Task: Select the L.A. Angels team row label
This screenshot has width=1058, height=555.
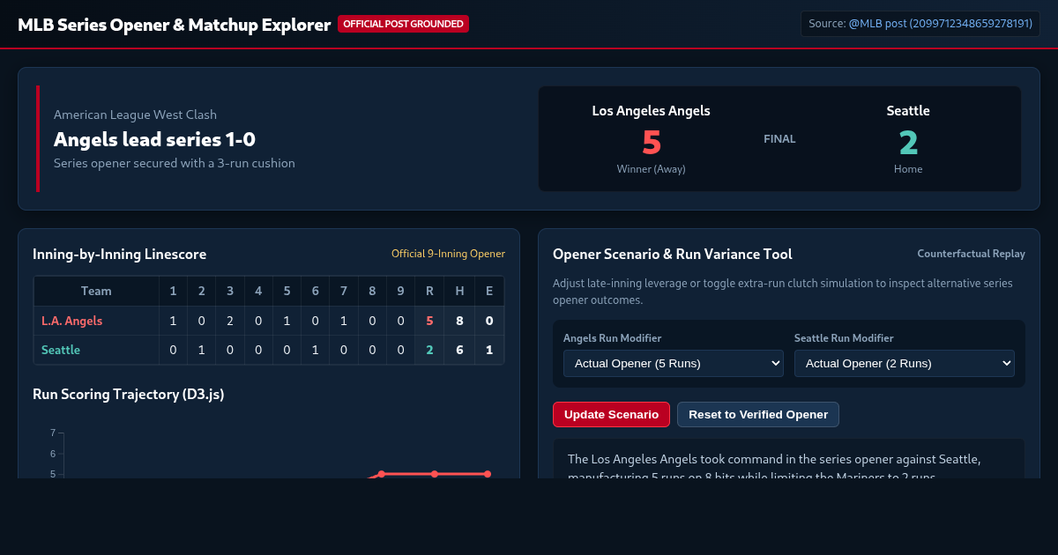Action: point(71,321)
